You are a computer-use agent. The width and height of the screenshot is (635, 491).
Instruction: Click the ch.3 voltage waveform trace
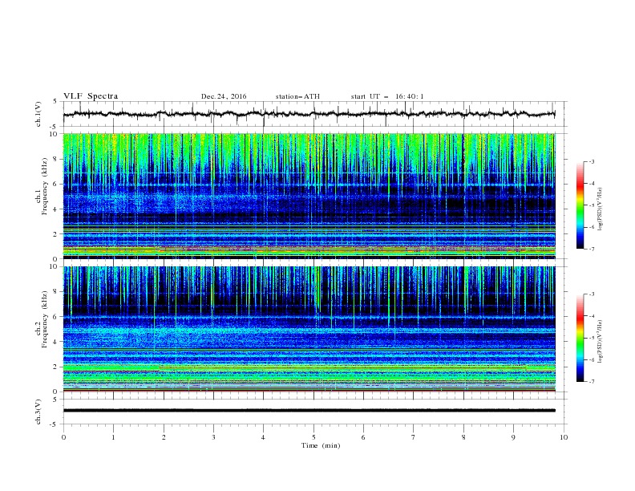click(x=309, y=411)
